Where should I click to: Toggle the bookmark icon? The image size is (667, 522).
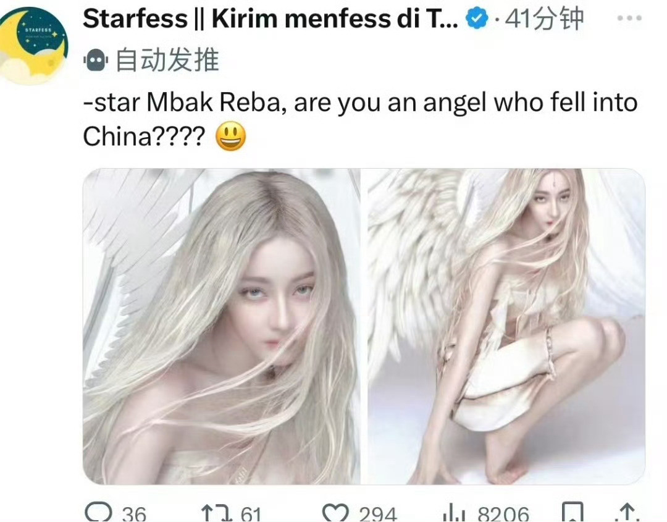coord(573,512)
